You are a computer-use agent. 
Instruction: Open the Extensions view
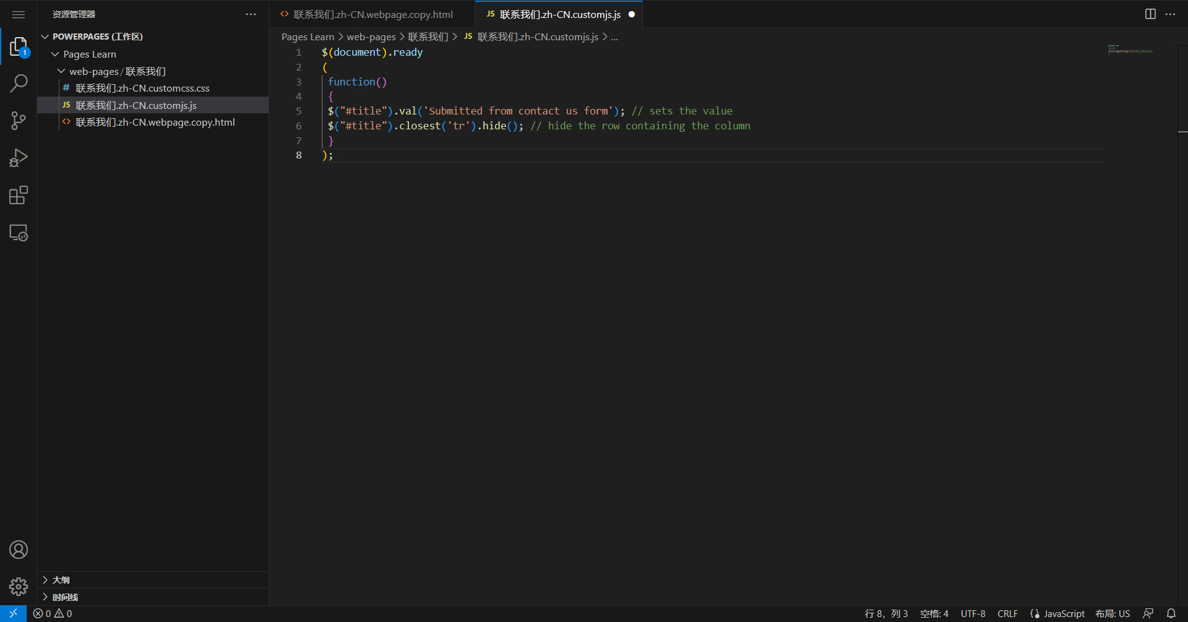[19, 196]
